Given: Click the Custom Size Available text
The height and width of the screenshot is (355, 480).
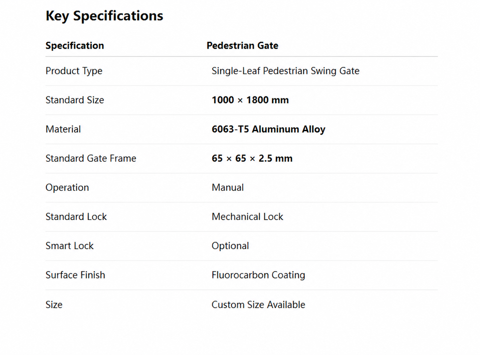Looking at the screenshot, I should click(258, 305).
